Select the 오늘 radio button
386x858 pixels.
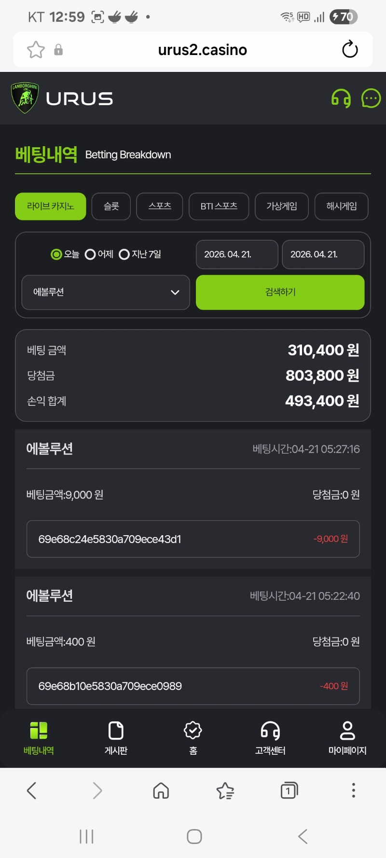[56, 254]
